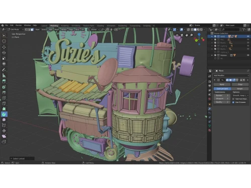
Task: Switch to the UV Editing workspace tab
Action: pyautogui.click(x=76, y=26)
